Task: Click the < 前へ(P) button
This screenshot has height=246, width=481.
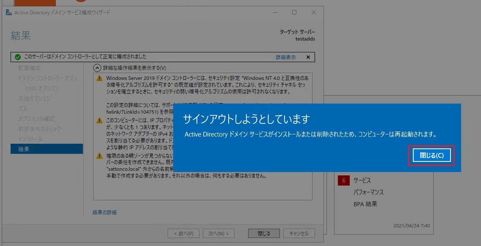Action: [x=183, y=233]
